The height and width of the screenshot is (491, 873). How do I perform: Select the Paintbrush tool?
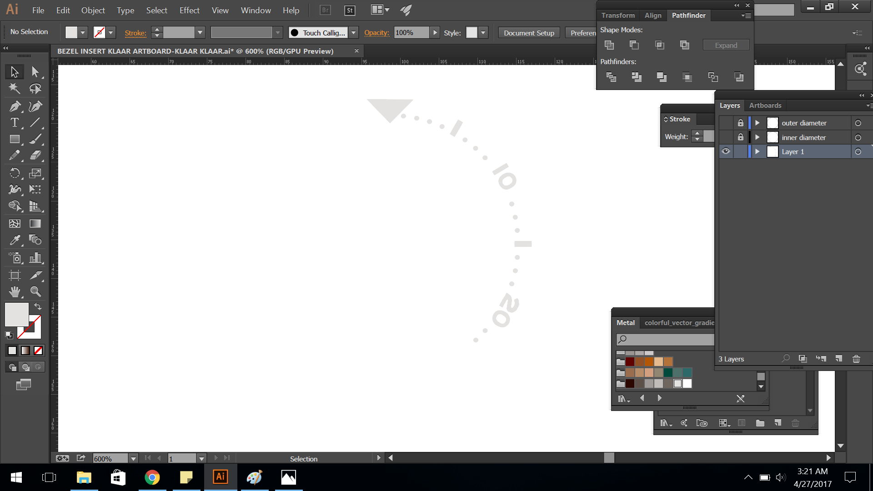(35, 139)
